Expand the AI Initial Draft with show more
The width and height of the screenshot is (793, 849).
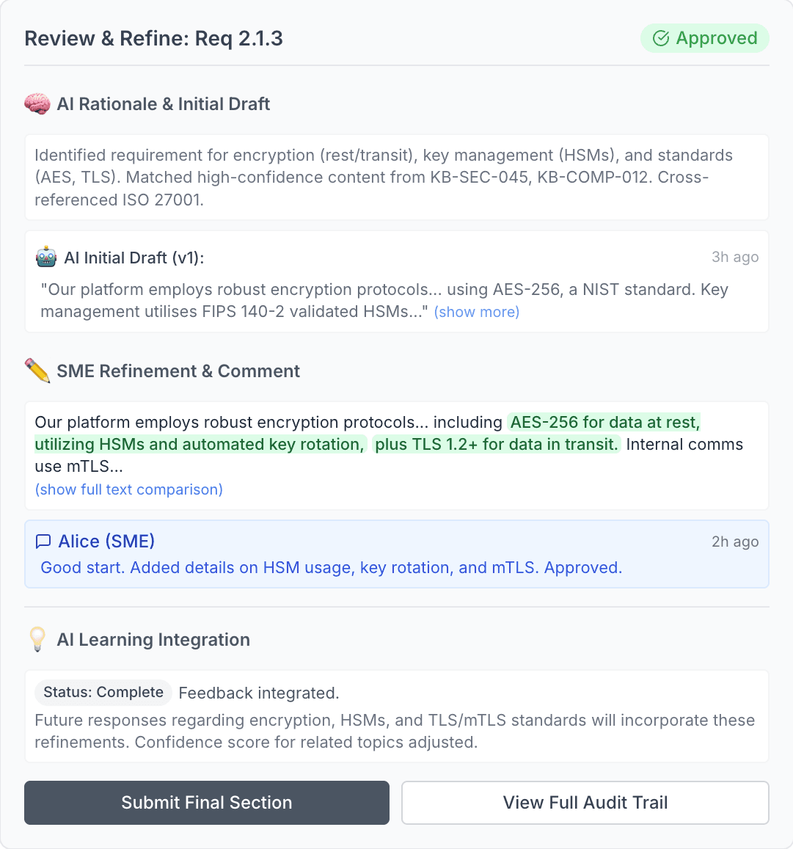[476, 312]
